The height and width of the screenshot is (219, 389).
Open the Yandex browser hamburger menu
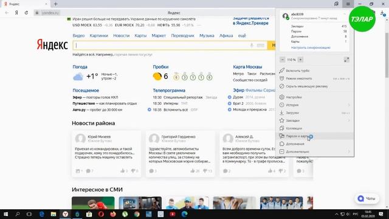[348, 4]
